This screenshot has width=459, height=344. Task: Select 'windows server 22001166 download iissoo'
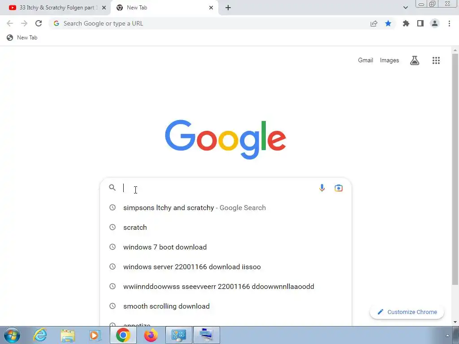tap(225, 267)
